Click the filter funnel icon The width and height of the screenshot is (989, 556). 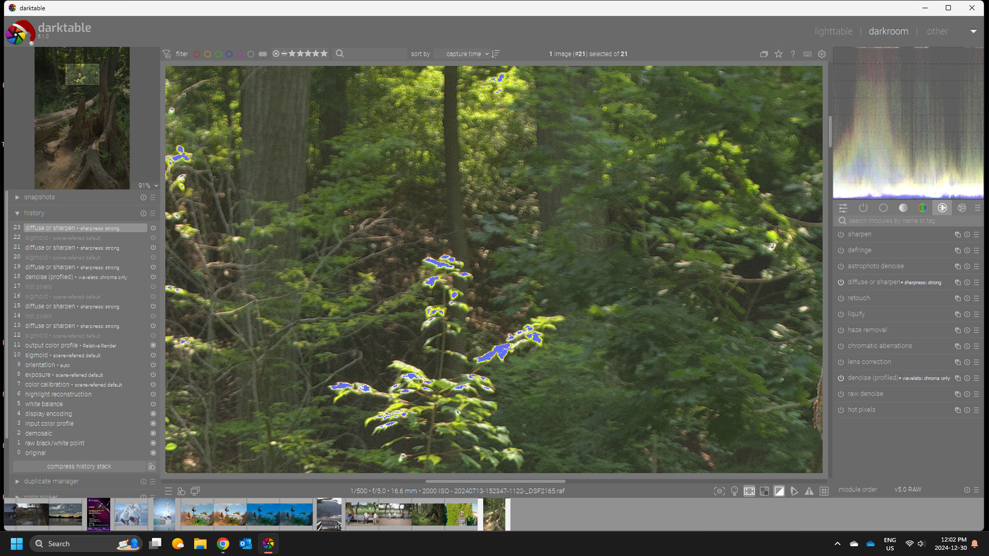click(x=167, y=54)
